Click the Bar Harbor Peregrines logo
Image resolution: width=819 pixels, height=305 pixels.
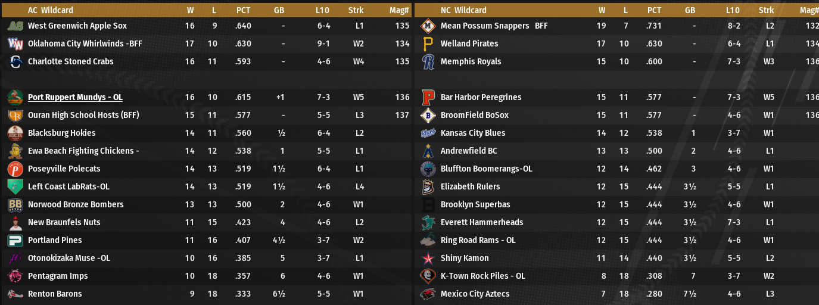tap(428, 98)
